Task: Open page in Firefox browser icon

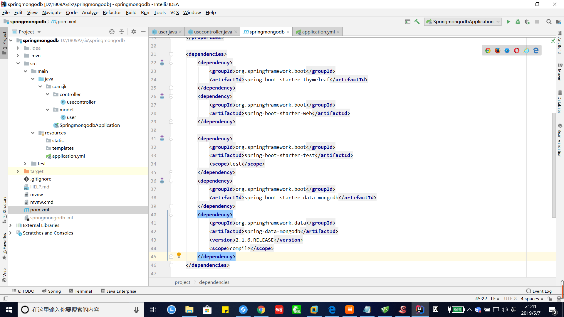Action: click(x=497, y=50)
